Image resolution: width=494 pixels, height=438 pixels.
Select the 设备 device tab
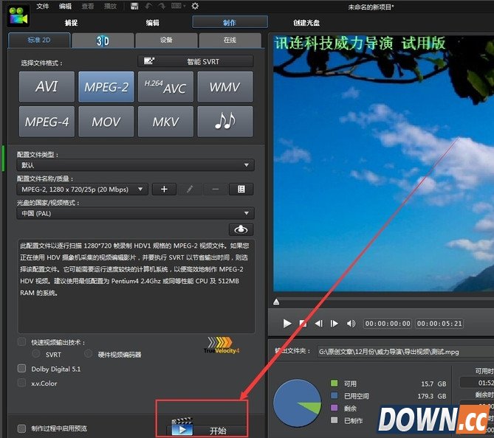(166, 41)
